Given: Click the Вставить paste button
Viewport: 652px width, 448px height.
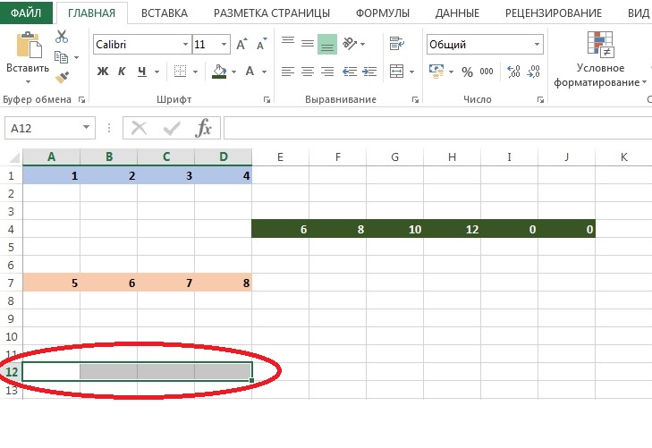Looking at the screenshot, I should pyautogui.click(x=28, y=55).
